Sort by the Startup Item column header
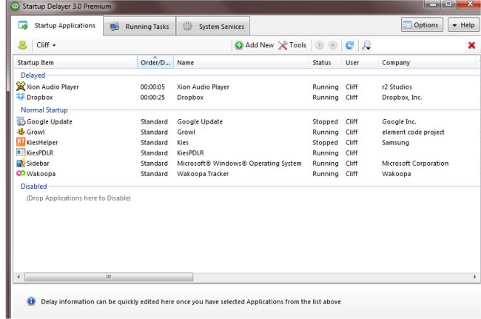481x319 pixels. 75,63
